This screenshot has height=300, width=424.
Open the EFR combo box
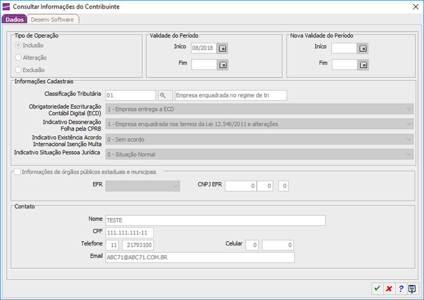[x=143, y=186]
